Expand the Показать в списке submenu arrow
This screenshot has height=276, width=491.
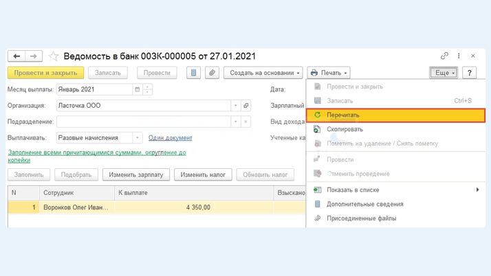coord(477,189)
